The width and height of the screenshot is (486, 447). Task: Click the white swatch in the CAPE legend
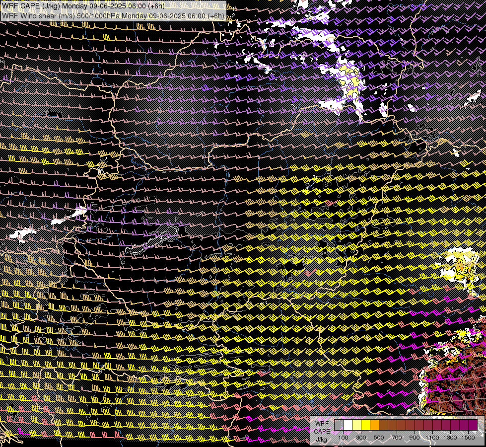pos(348,425)
